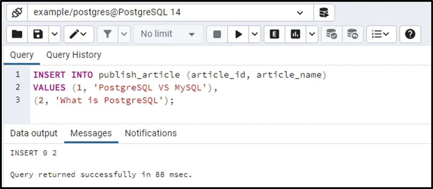The width and height of the screenshot is (433, 189).
Task: Open the new connection database icon
Action: coord(324,13)
